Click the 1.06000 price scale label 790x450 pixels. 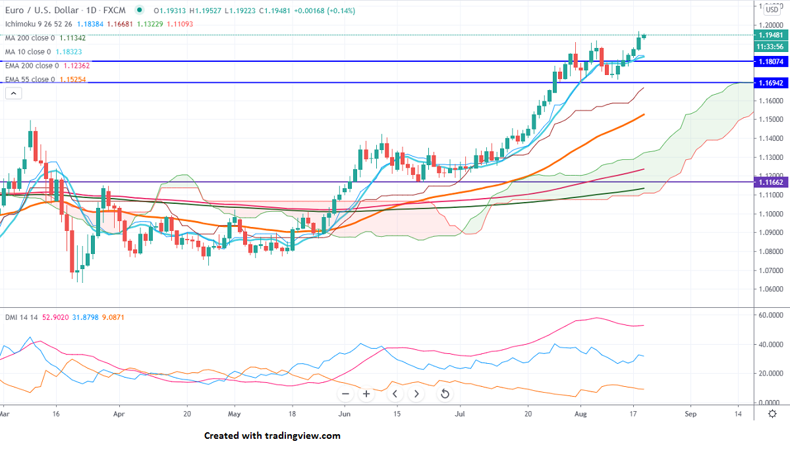point(772,289)
